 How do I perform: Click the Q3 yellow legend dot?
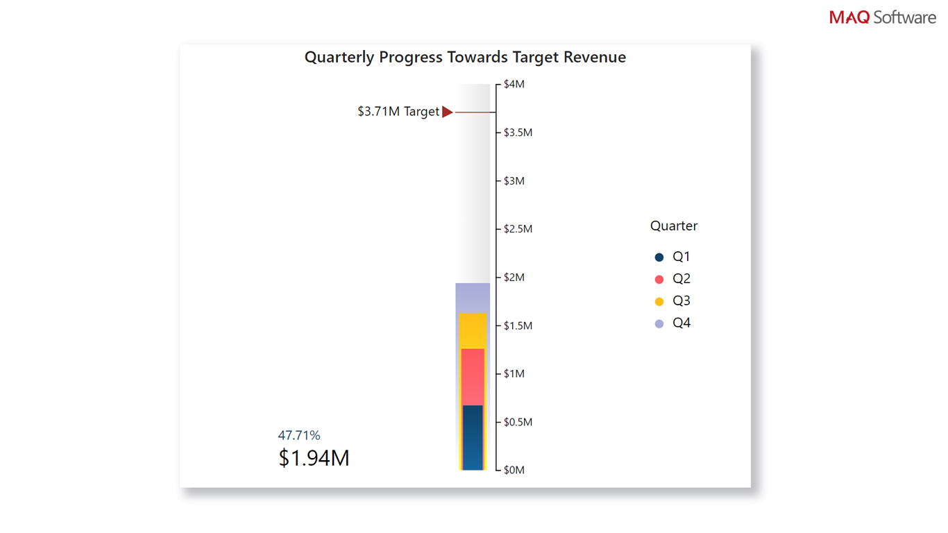[659, 301]
